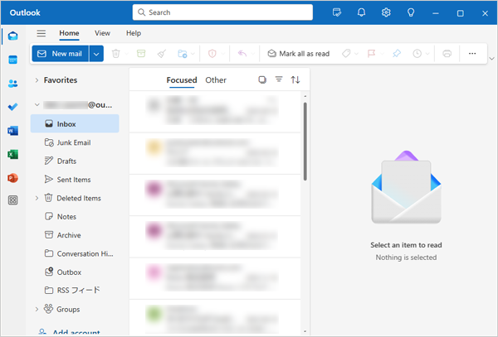Click the Snooze clock icon

[417, 54]
